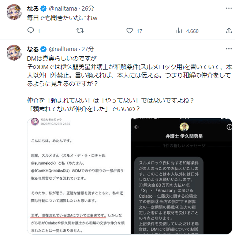
Task: Share the first tweet via upload icon
Action: tap(229, 31)
